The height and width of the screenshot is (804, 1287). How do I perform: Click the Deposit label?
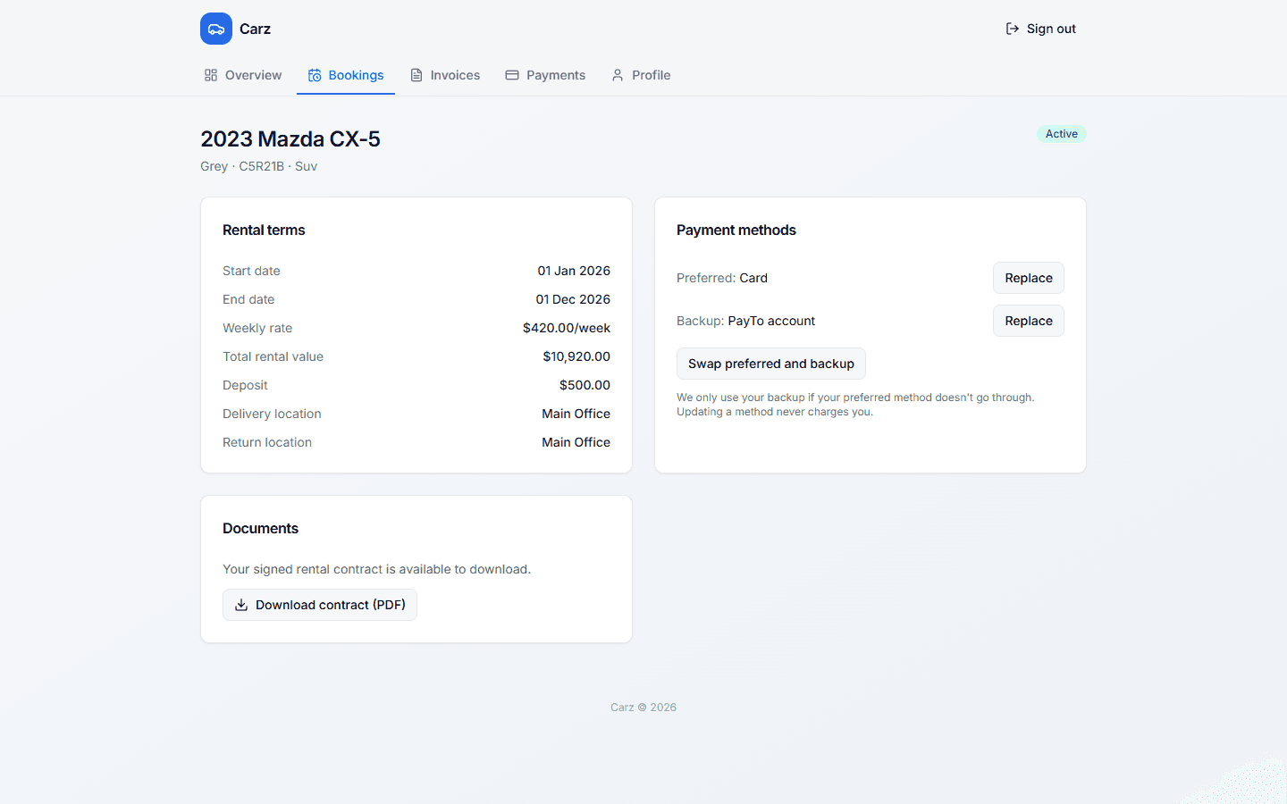pyautogui.click(x=245, y=385)
